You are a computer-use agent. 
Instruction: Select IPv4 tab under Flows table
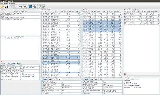pos(91,79)
